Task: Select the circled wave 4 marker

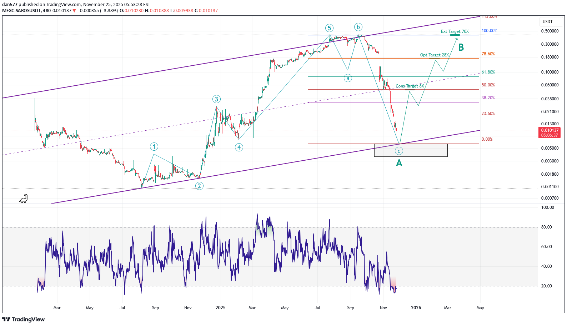Action: pos(239,147)
